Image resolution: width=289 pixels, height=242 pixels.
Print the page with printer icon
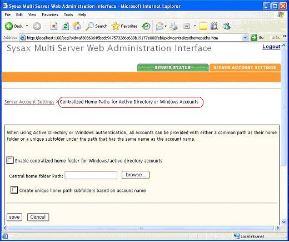coord(174,26)
